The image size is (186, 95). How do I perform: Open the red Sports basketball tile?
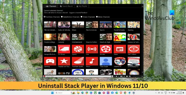click(78, 49)
